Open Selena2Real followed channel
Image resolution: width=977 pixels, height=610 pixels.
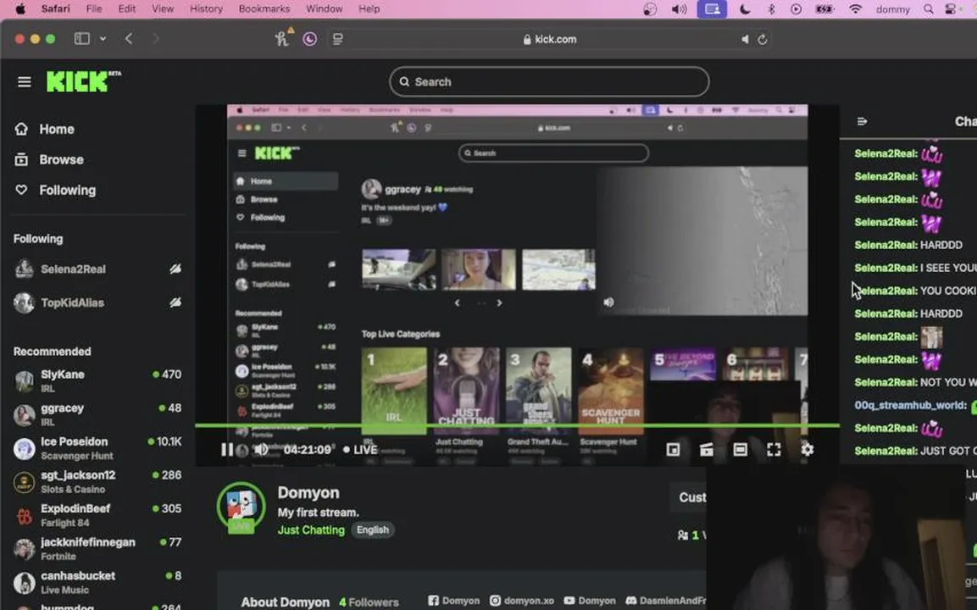point(97,269)
